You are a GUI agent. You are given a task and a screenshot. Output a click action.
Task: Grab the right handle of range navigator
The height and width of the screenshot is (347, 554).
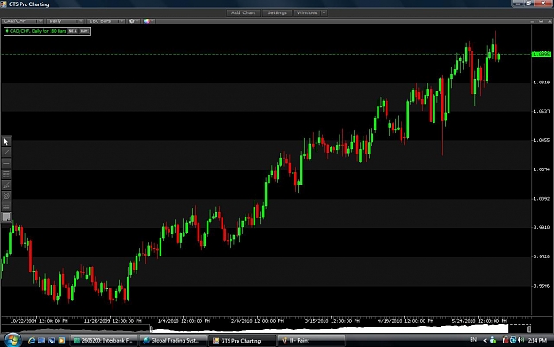tap(529, 329)
